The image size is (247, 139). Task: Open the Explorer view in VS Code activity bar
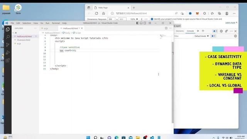point(8,29)
